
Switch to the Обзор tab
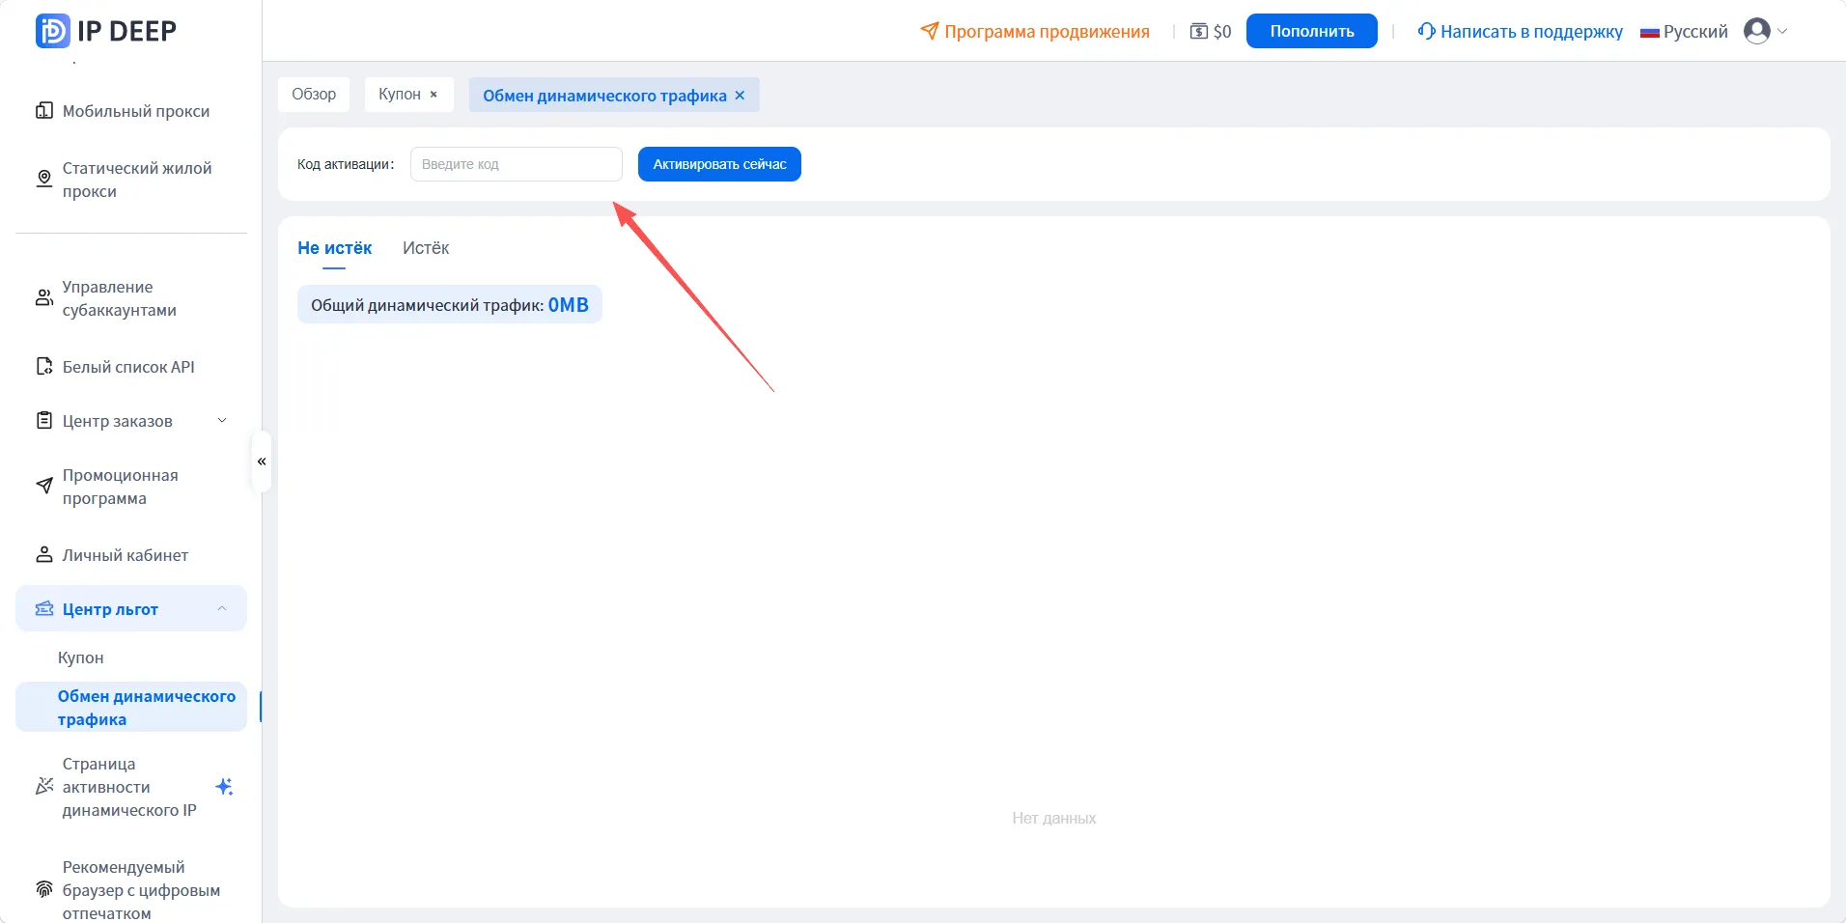[x=314, y=94]
